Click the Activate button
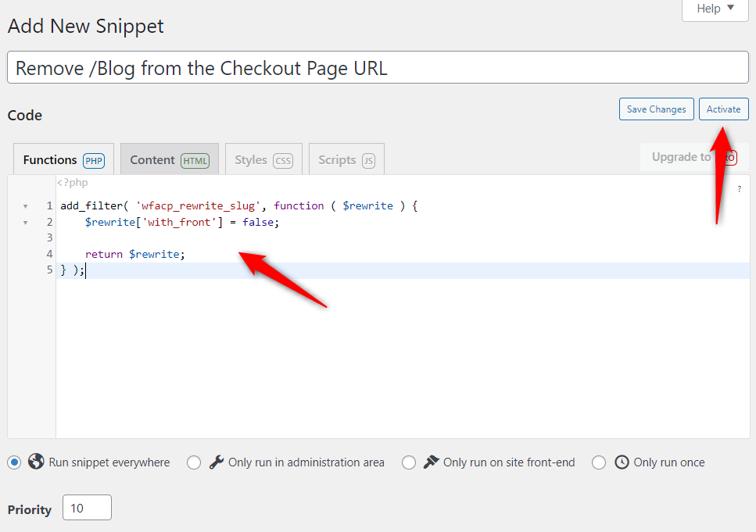This screenshot has width=756, height=532. tap(723, 109)
